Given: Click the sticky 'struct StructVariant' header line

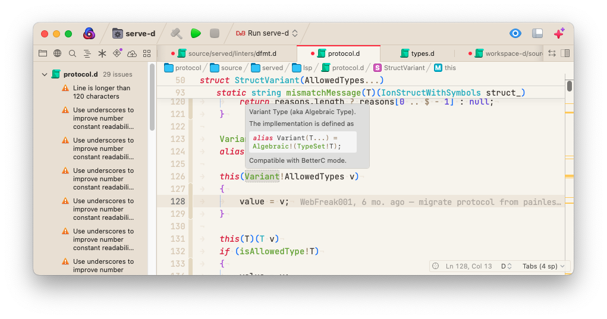Looking at the screenshot, I should pos(291,80).
